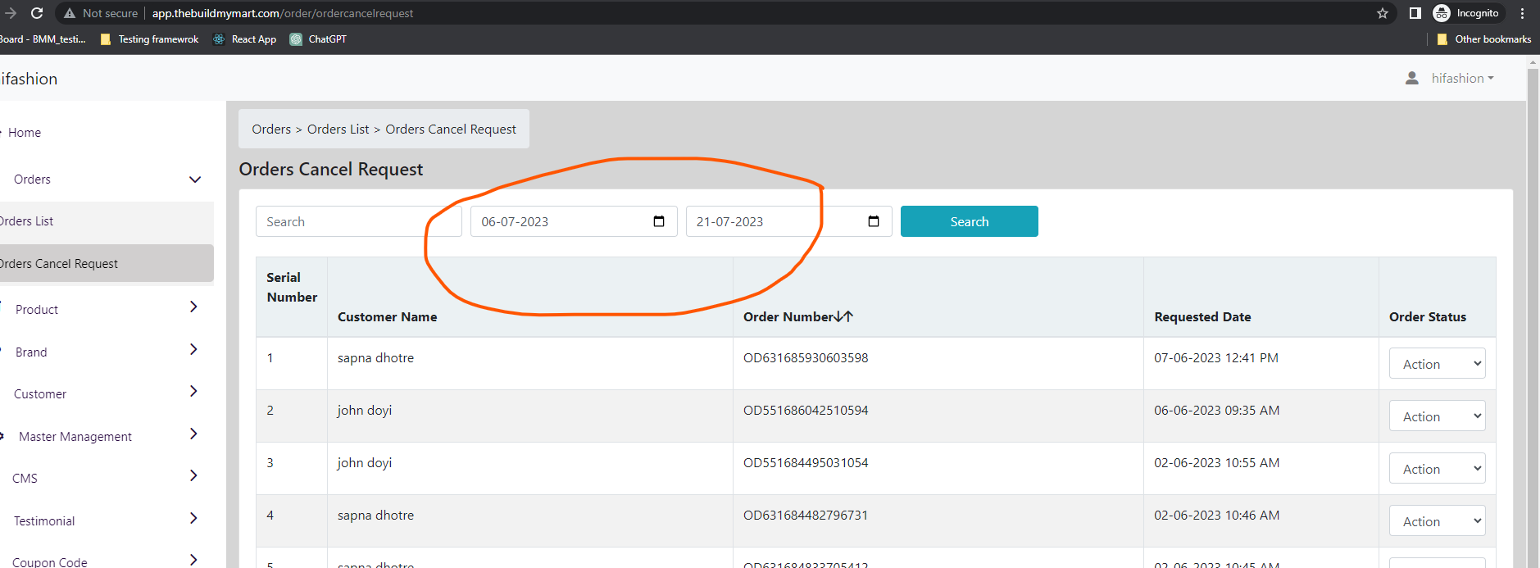Image resolution: width=1540 pixels, height=568 pixels.
Task: Open the ChatGPT bookmark
Action: point(318,39)
